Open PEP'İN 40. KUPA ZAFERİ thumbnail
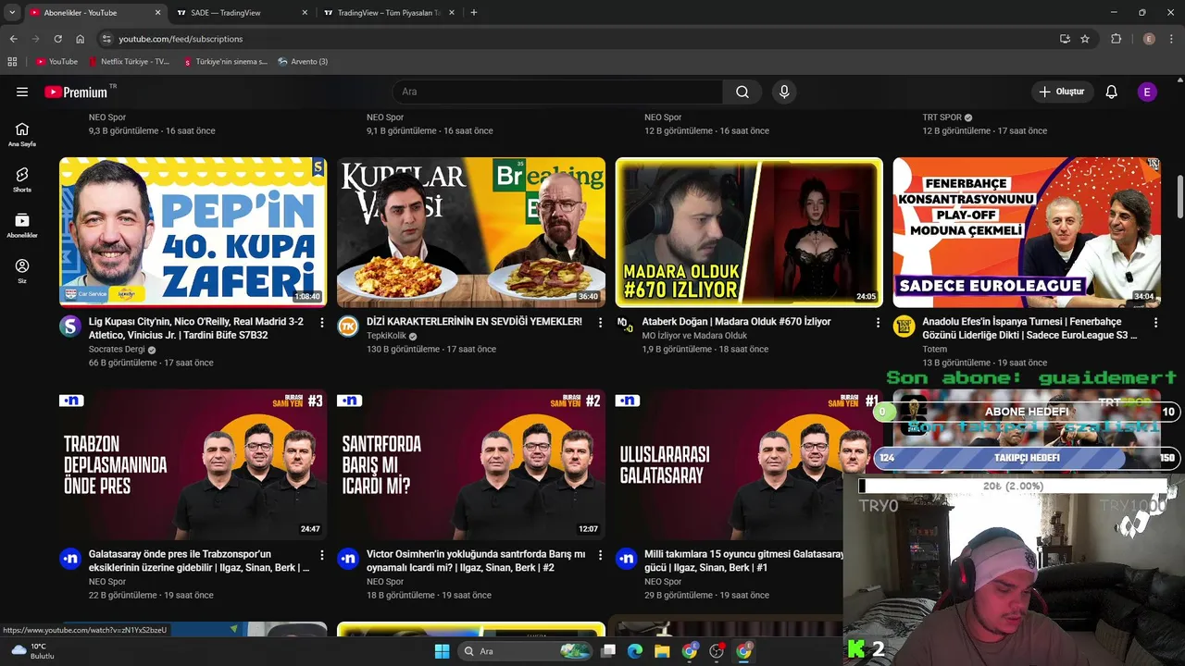The width and height of the screenshot is (1185, 666). 193,232
